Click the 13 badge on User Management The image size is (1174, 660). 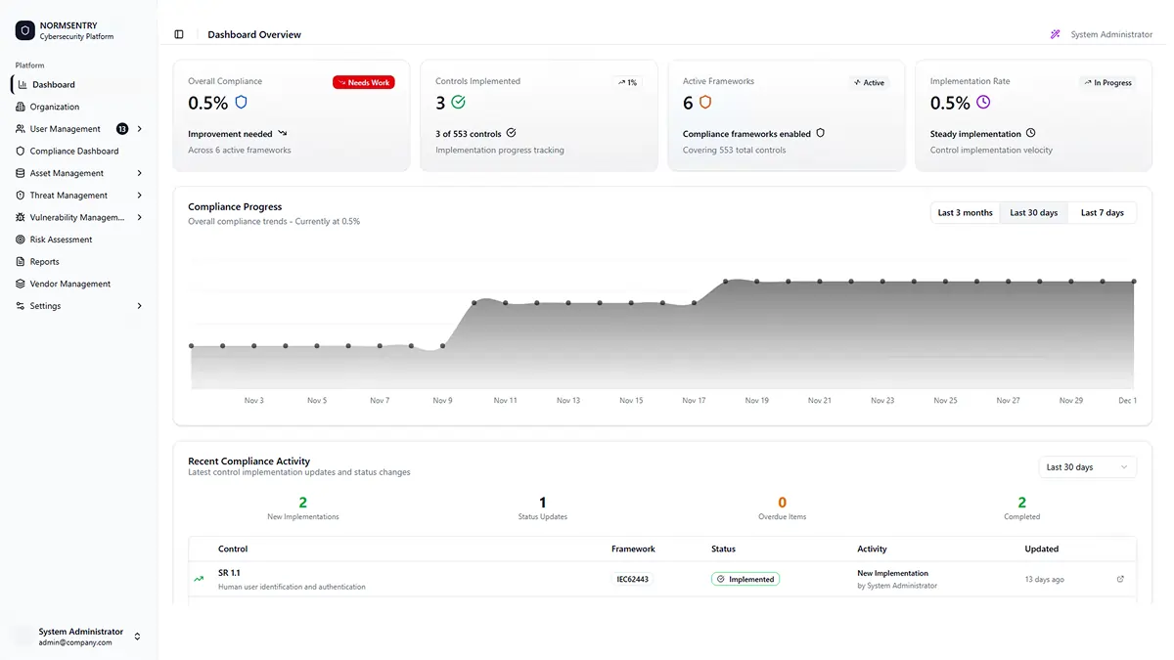coord(122,129)
